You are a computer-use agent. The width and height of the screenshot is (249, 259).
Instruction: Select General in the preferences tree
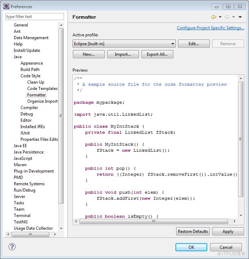point(21,25)
